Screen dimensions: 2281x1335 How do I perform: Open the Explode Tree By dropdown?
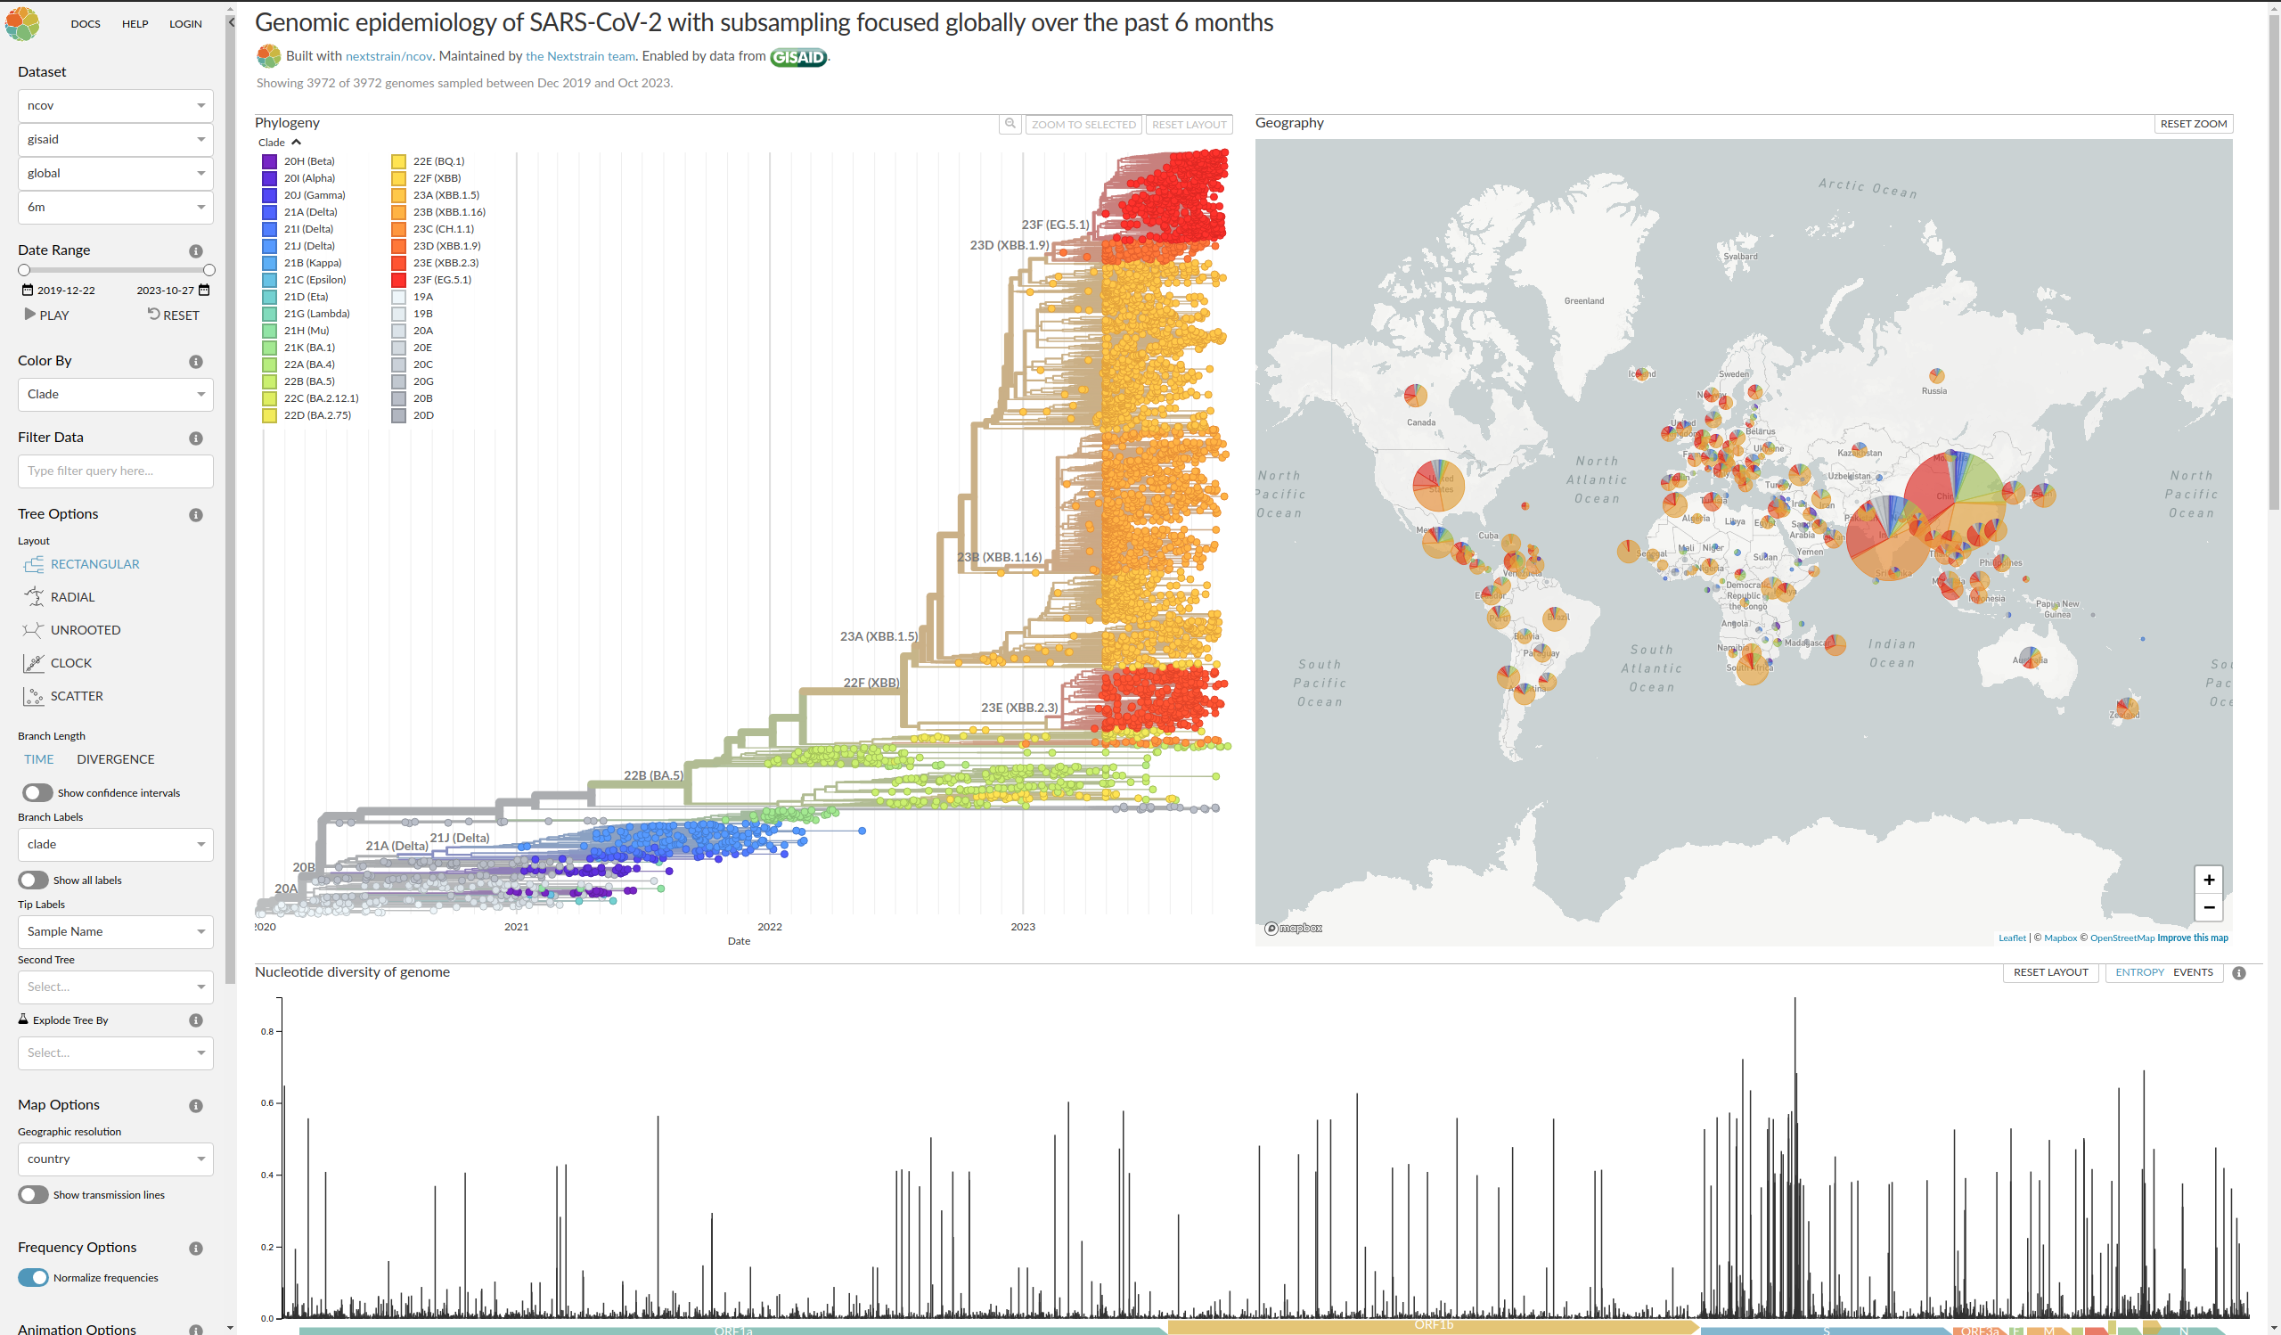click(116, 1052)
